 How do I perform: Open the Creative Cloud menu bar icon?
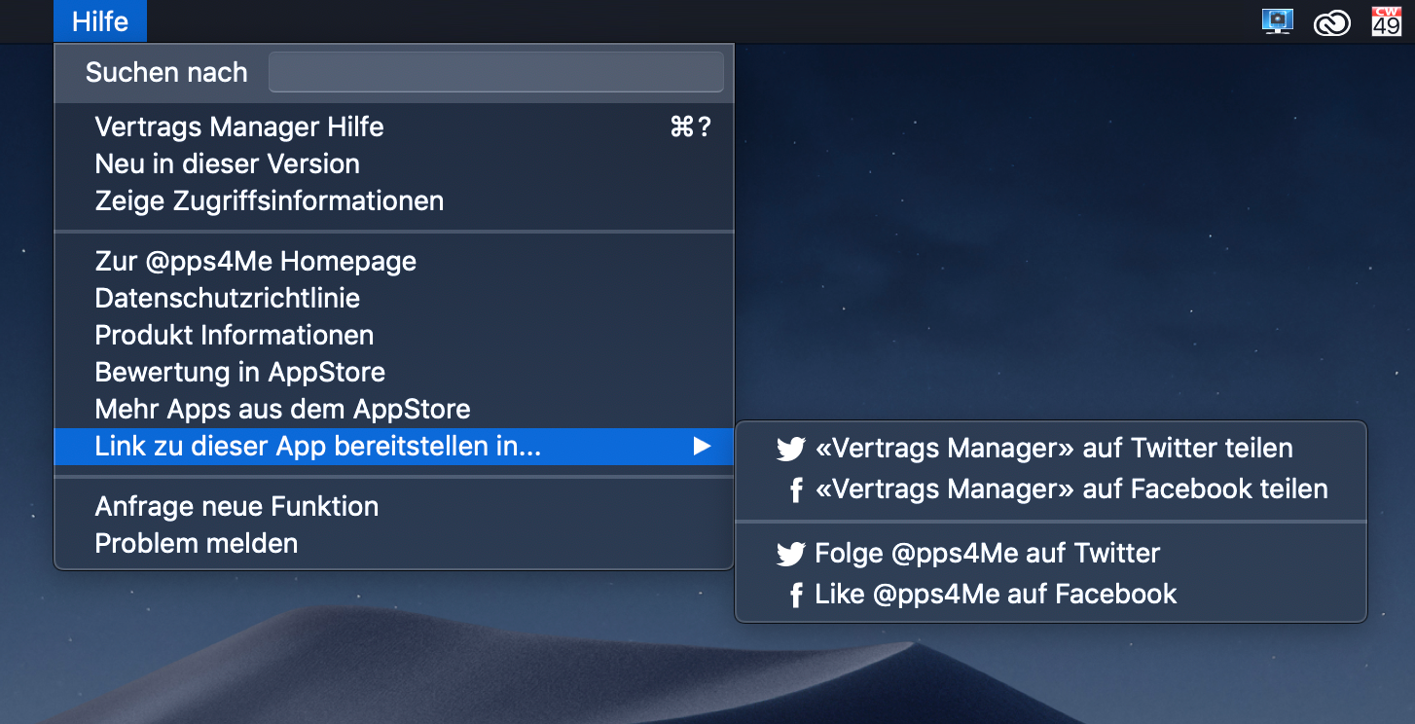(x=1331, y=22)
